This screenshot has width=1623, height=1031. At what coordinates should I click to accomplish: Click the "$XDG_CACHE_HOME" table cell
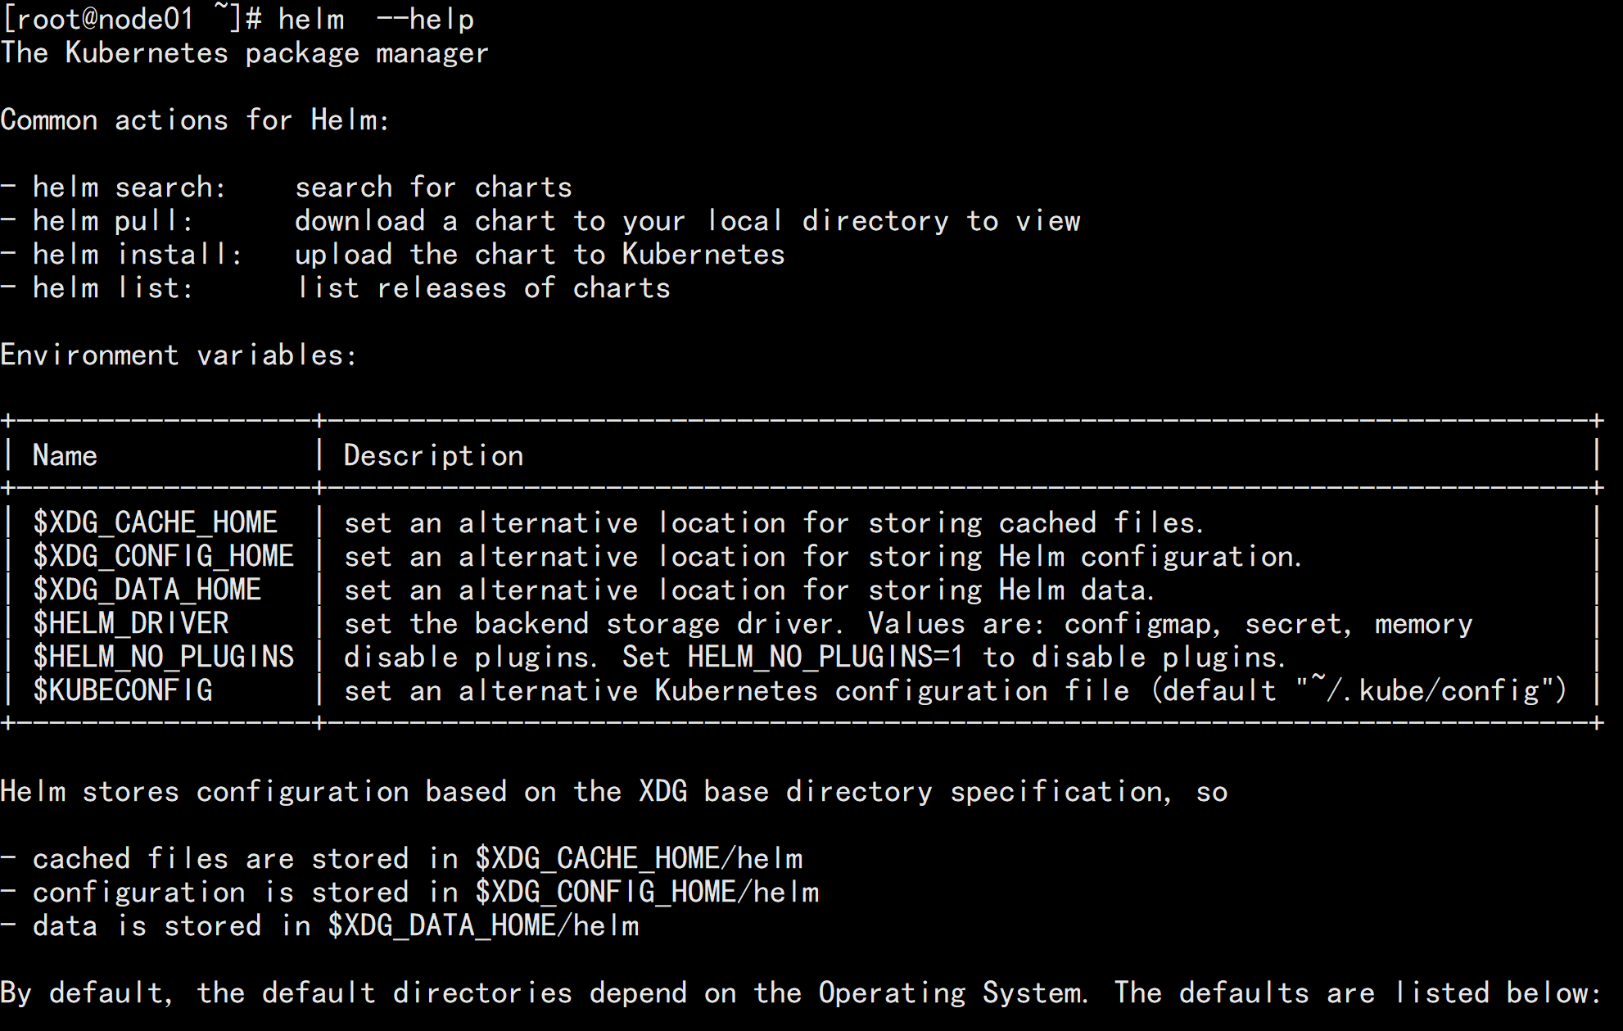tap(155, 522)
